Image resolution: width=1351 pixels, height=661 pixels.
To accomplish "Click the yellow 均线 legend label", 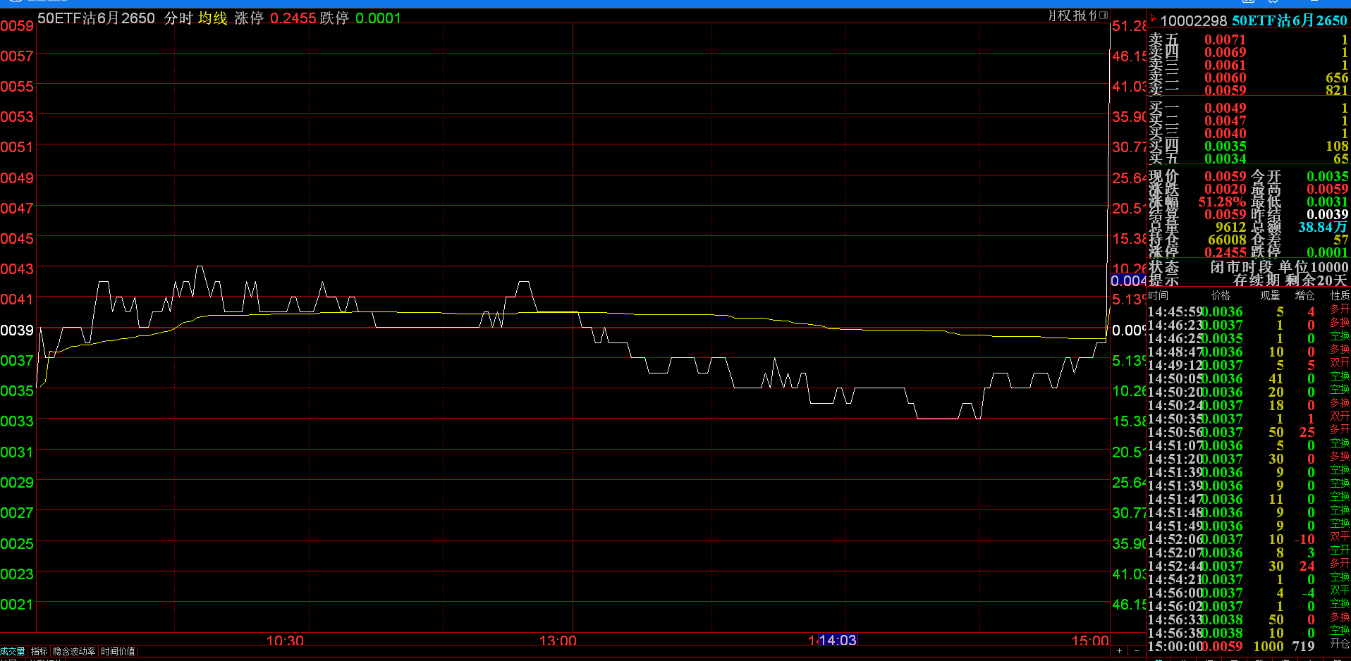I will click(x=212, y=18).
